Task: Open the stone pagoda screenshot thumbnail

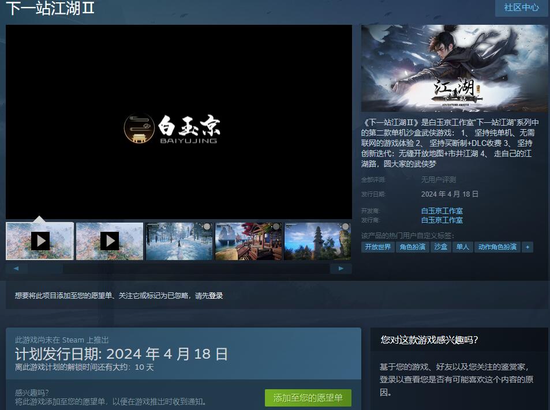Action: (317, 241)
